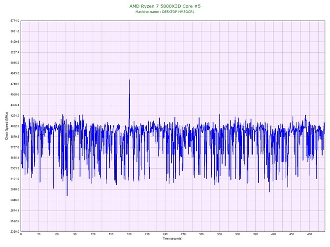Click the 3018.8 y-axis value
Screen dimensions: 330x247
(x=15, y=189)
